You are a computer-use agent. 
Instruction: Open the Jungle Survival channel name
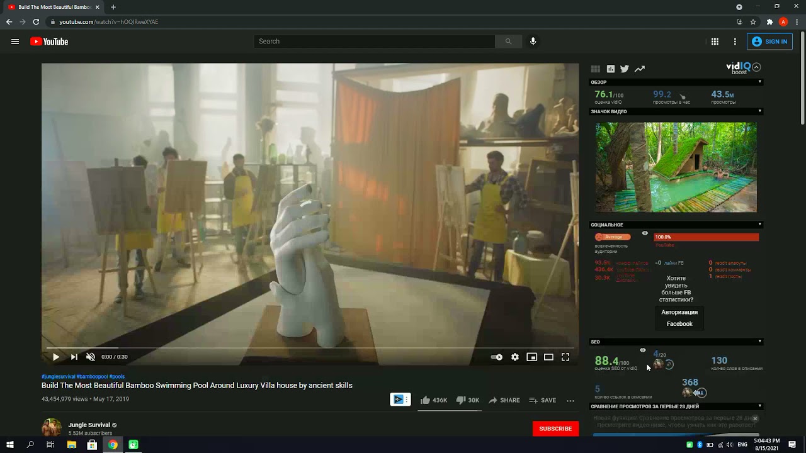89,425
